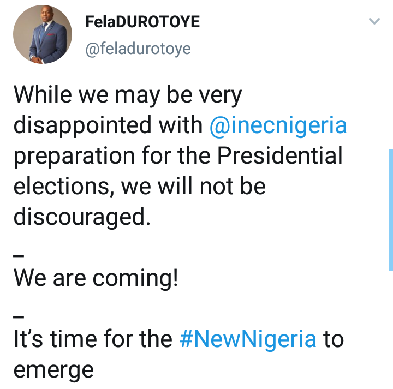Click the word "Presidential" in the tweet
The height and width of the screenshot is (389, 393).
click(281, 157)
